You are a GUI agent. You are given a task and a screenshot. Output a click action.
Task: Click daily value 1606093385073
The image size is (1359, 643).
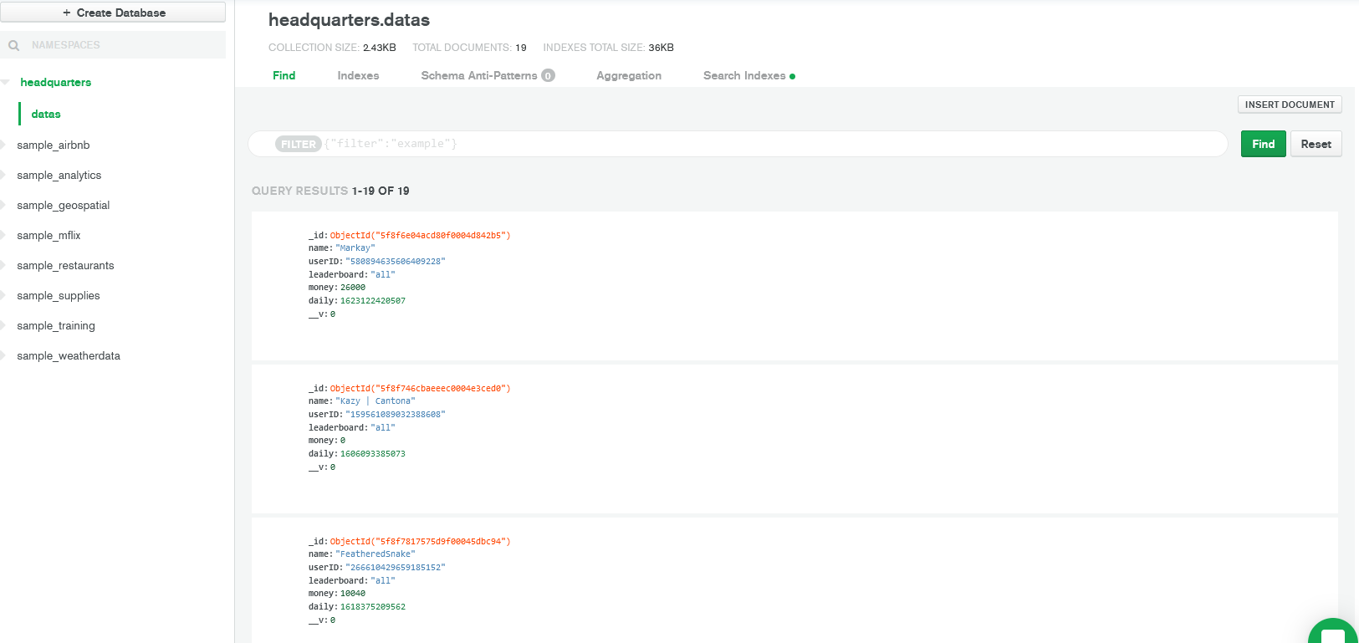pyautogui.click(x=373, y=454)
